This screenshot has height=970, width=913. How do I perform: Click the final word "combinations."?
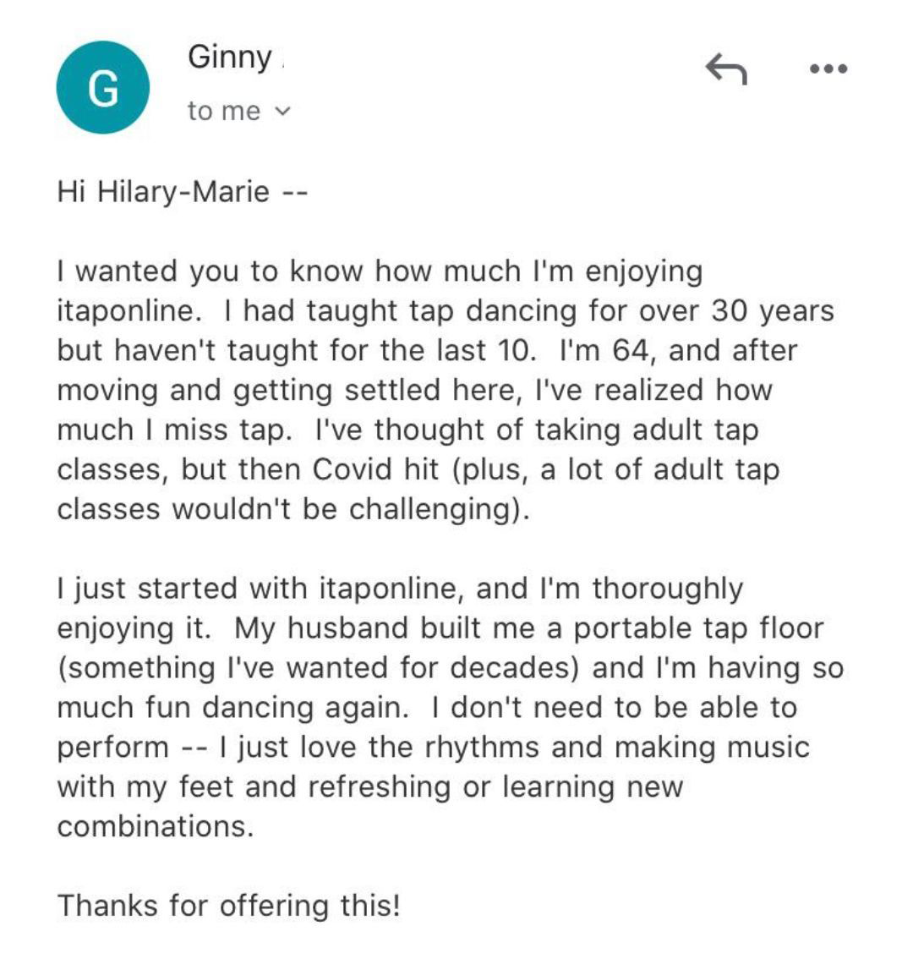pyautogui.click(x=156, y=826)
